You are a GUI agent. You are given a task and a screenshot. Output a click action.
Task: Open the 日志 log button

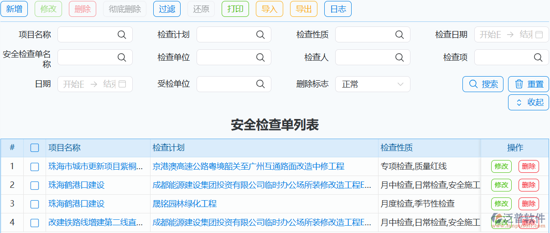(338, 9)
